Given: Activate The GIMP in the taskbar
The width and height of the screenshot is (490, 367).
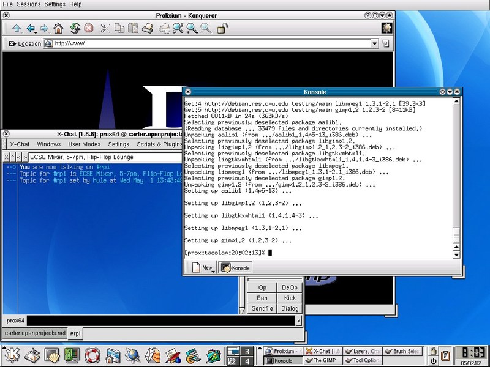Looking at the screenshot, I should 323,361.
